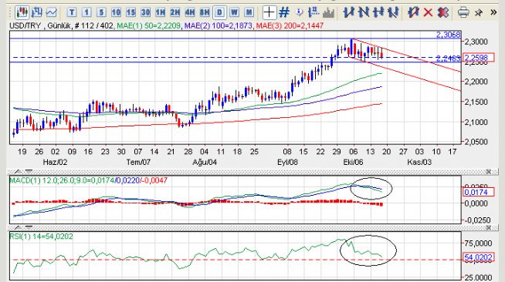The width and height of the screenshot is (505, 282).
Task: Select the rising trend line drawing tool
Action: click(x=348, y=12)
